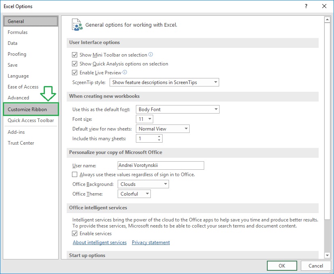Click the scrollbar up arrow
This screenshot has width=334, height=274.
327,19
